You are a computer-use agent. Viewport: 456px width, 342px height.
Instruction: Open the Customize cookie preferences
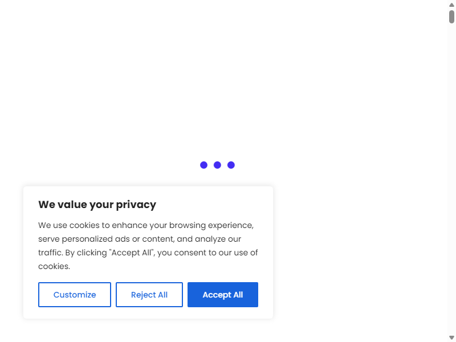[x=75, y=295]
